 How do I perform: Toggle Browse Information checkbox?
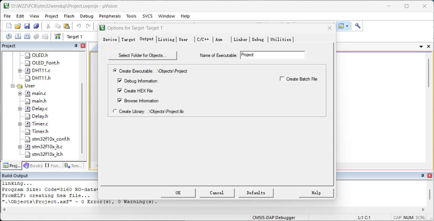[120, 101]
